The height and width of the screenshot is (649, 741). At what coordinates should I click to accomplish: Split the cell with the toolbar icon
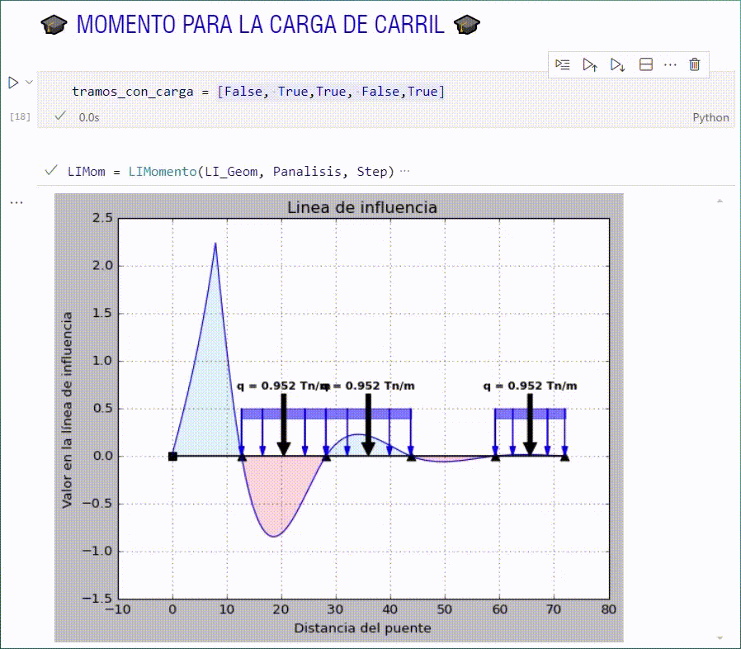[x=646, y=64]
